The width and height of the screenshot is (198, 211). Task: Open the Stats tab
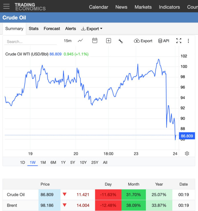[x=33, y=29]
